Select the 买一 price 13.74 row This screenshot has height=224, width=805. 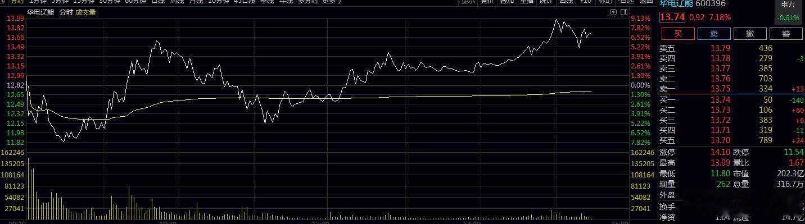coord(731,99)
